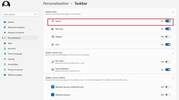This screenshot has height=100, width=179.
Task: Click the Chat bubble icon
Action: [53, 44]
